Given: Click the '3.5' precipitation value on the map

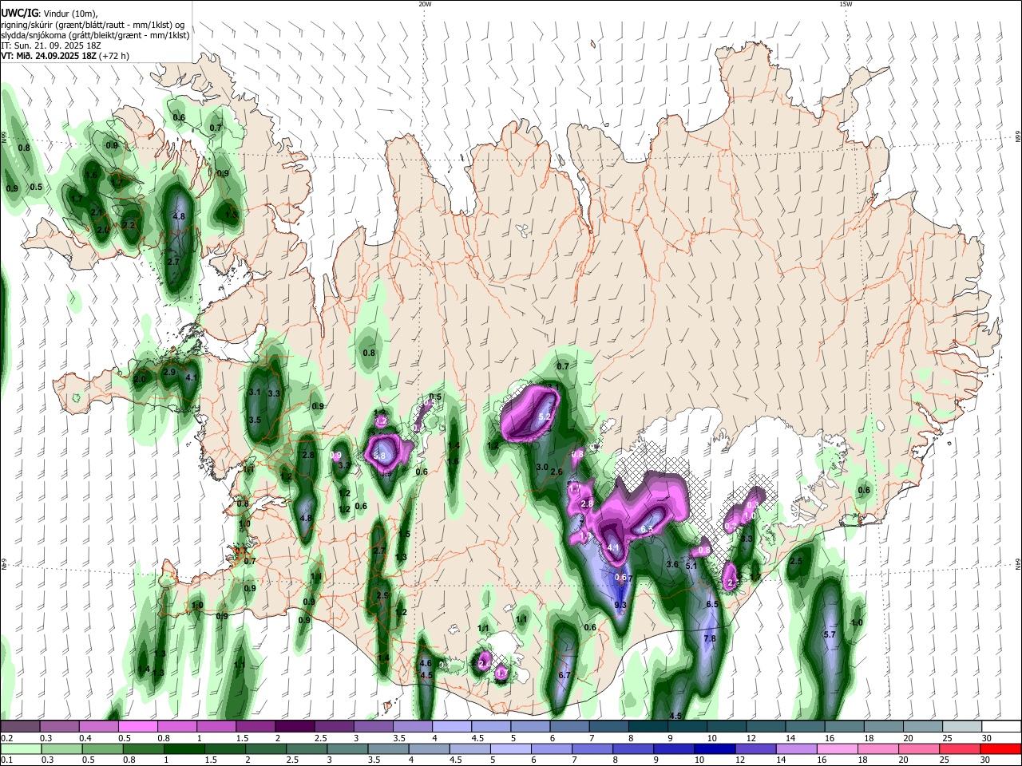Looking at the screenshot, I should click(x=255, y=420).
